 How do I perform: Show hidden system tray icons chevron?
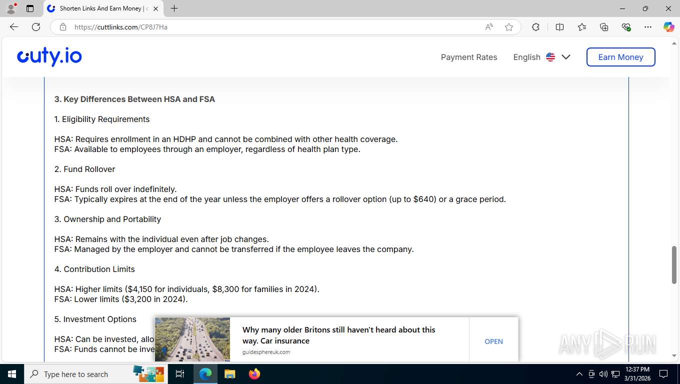pyautogui.click(x=579, y=374)
